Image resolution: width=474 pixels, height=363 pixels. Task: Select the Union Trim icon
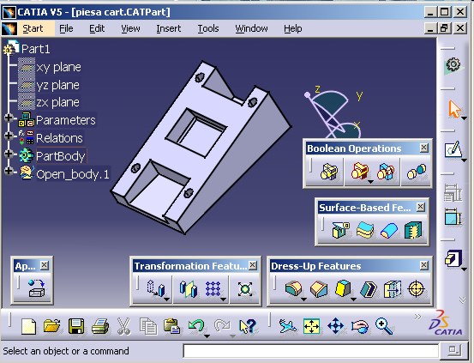[386, 172]
